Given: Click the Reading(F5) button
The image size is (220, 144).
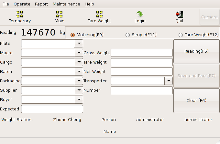Looking at the screenshot, I should point(196,51).
